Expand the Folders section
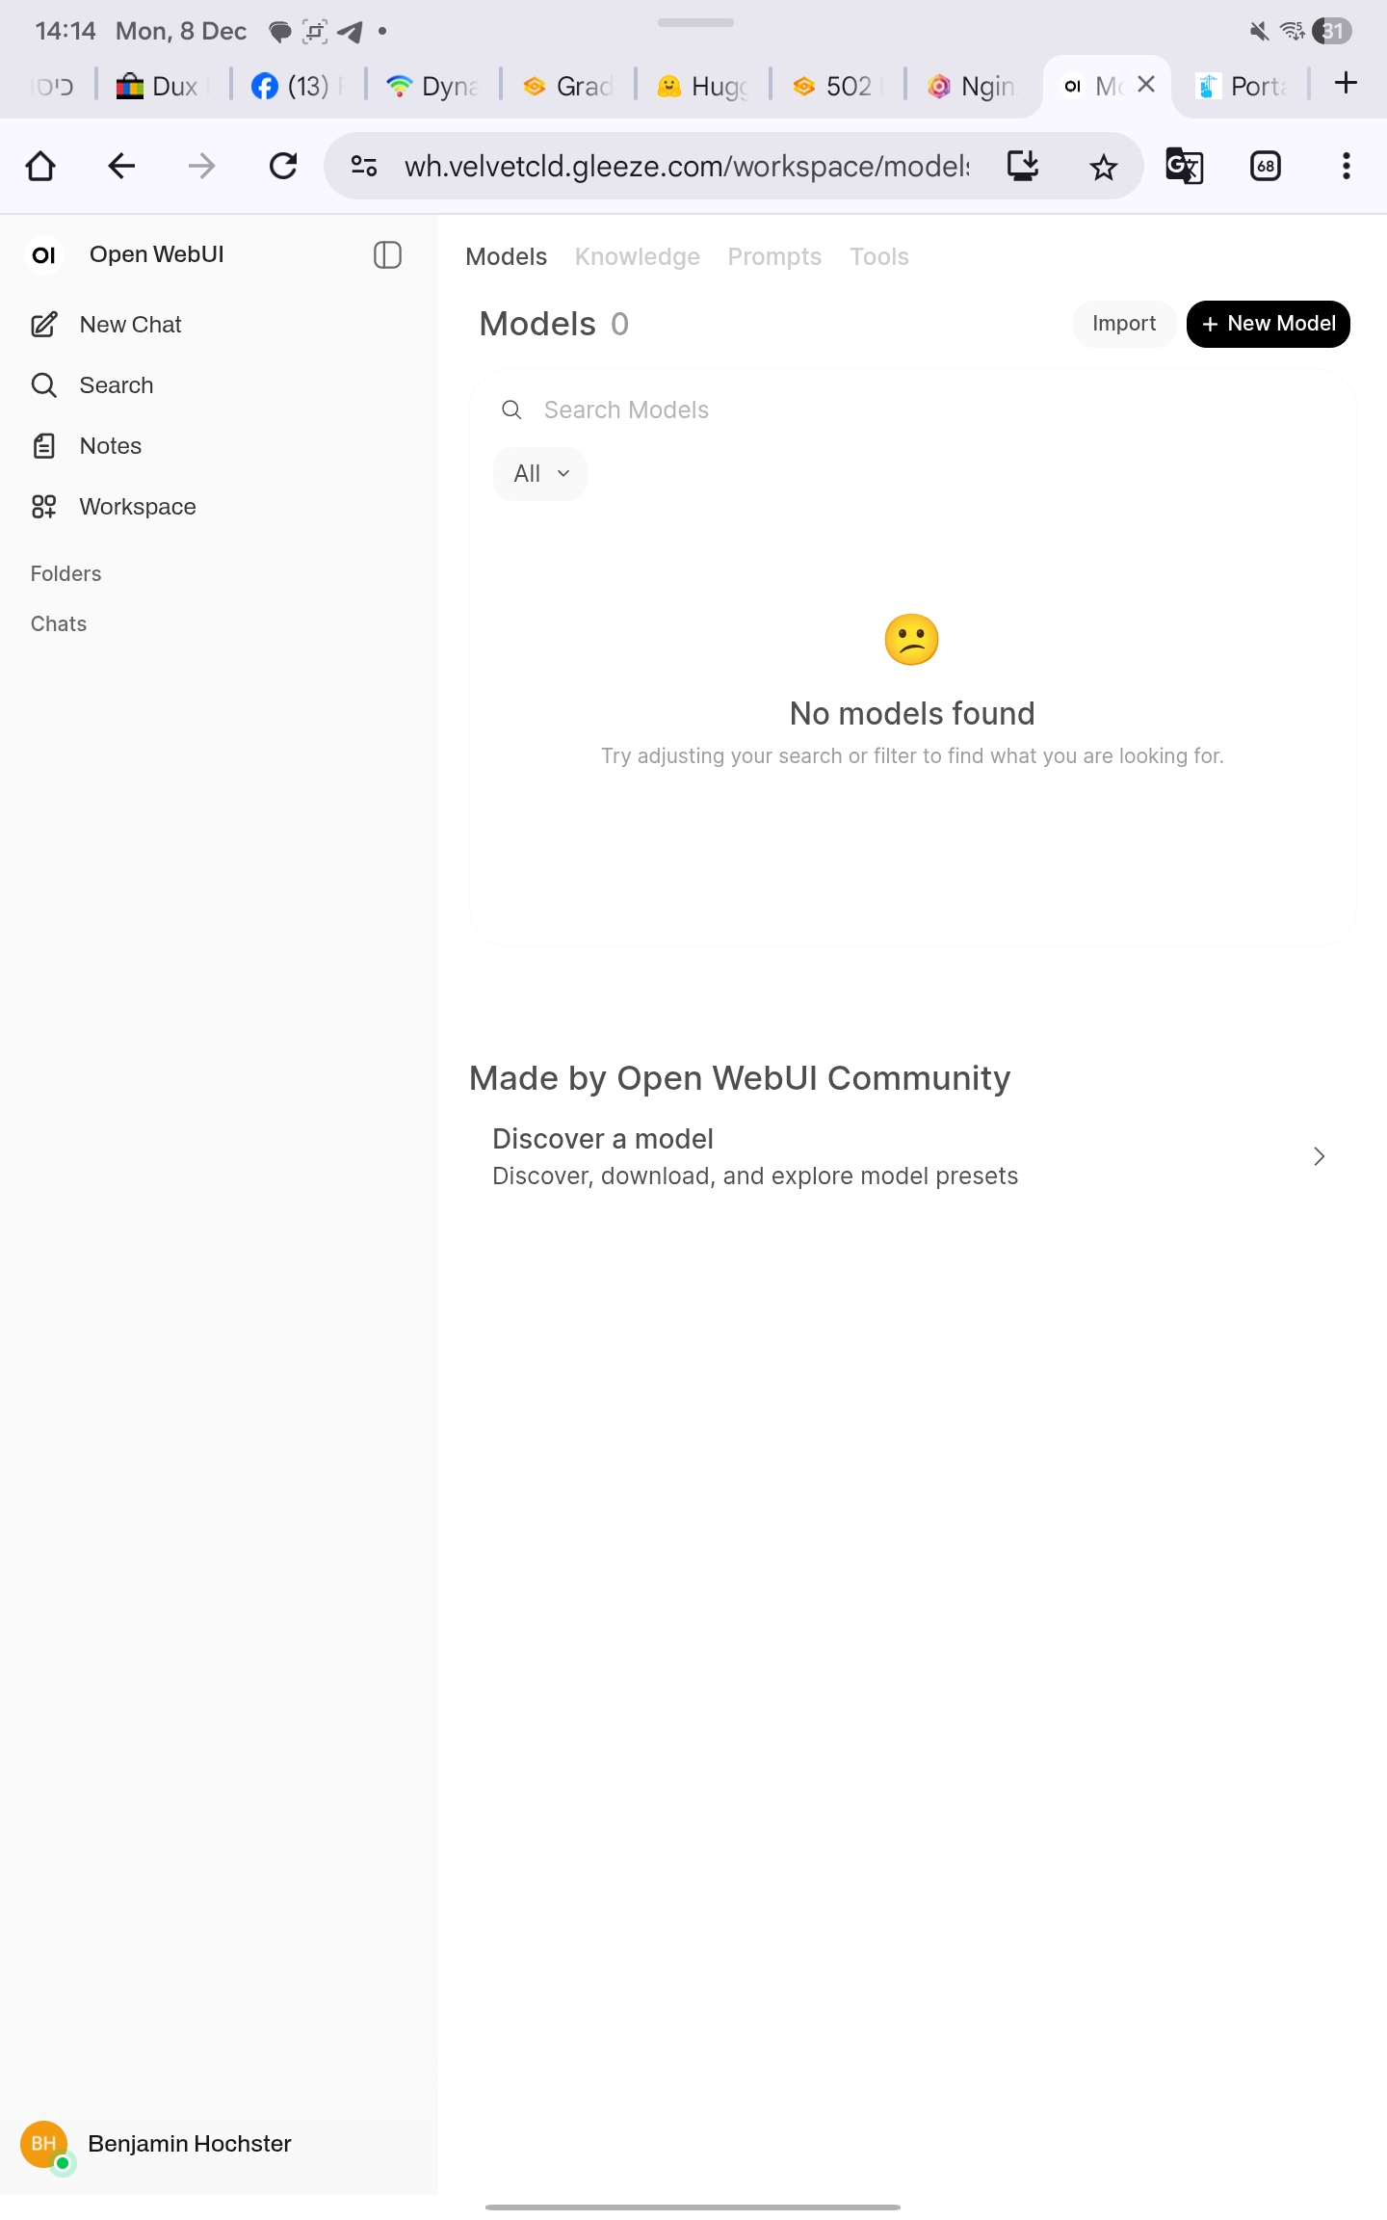Screen dimensions: 1387x2220 pyautogui.click(x=65, y=574)
